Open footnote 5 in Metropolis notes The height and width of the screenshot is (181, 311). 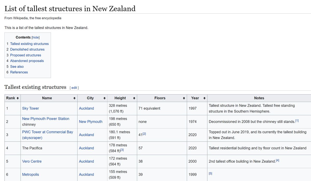210,174
